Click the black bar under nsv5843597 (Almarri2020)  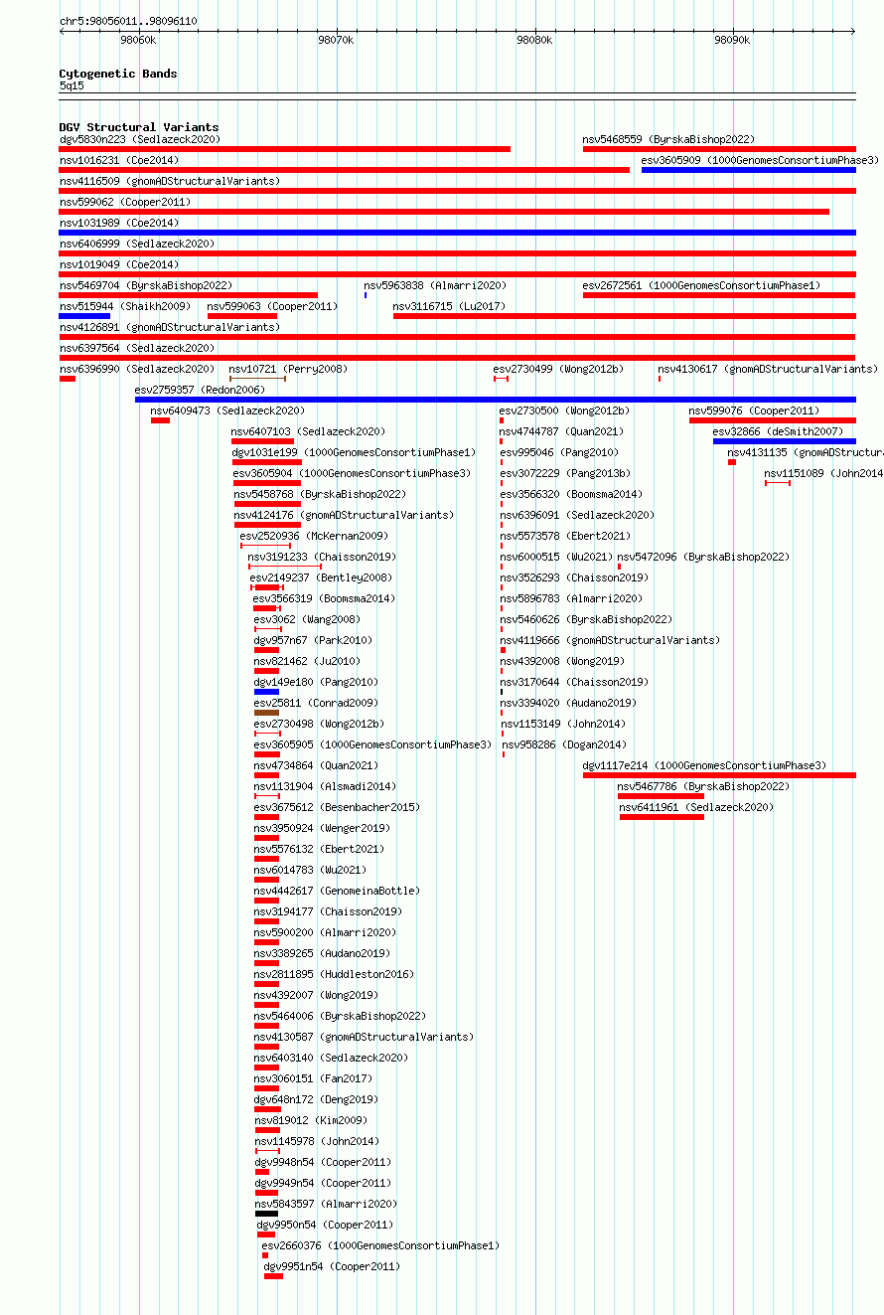[267, 1214]
